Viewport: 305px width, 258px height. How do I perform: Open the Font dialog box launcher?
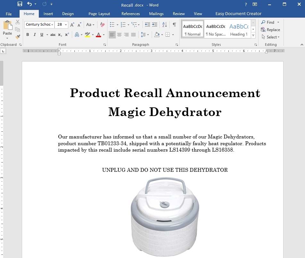[x=105, y=45]
